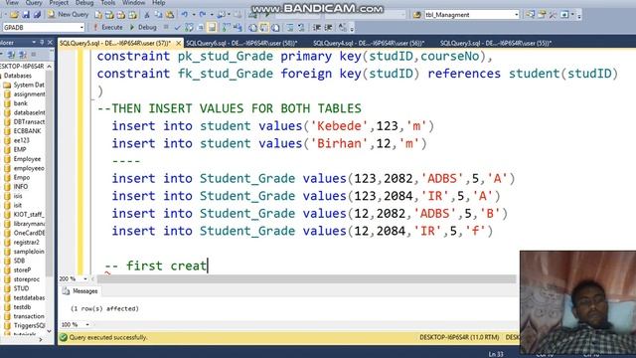Click the wrench tools icon in the top toolbar
The image size is (636, 358).
click(553, 15)
